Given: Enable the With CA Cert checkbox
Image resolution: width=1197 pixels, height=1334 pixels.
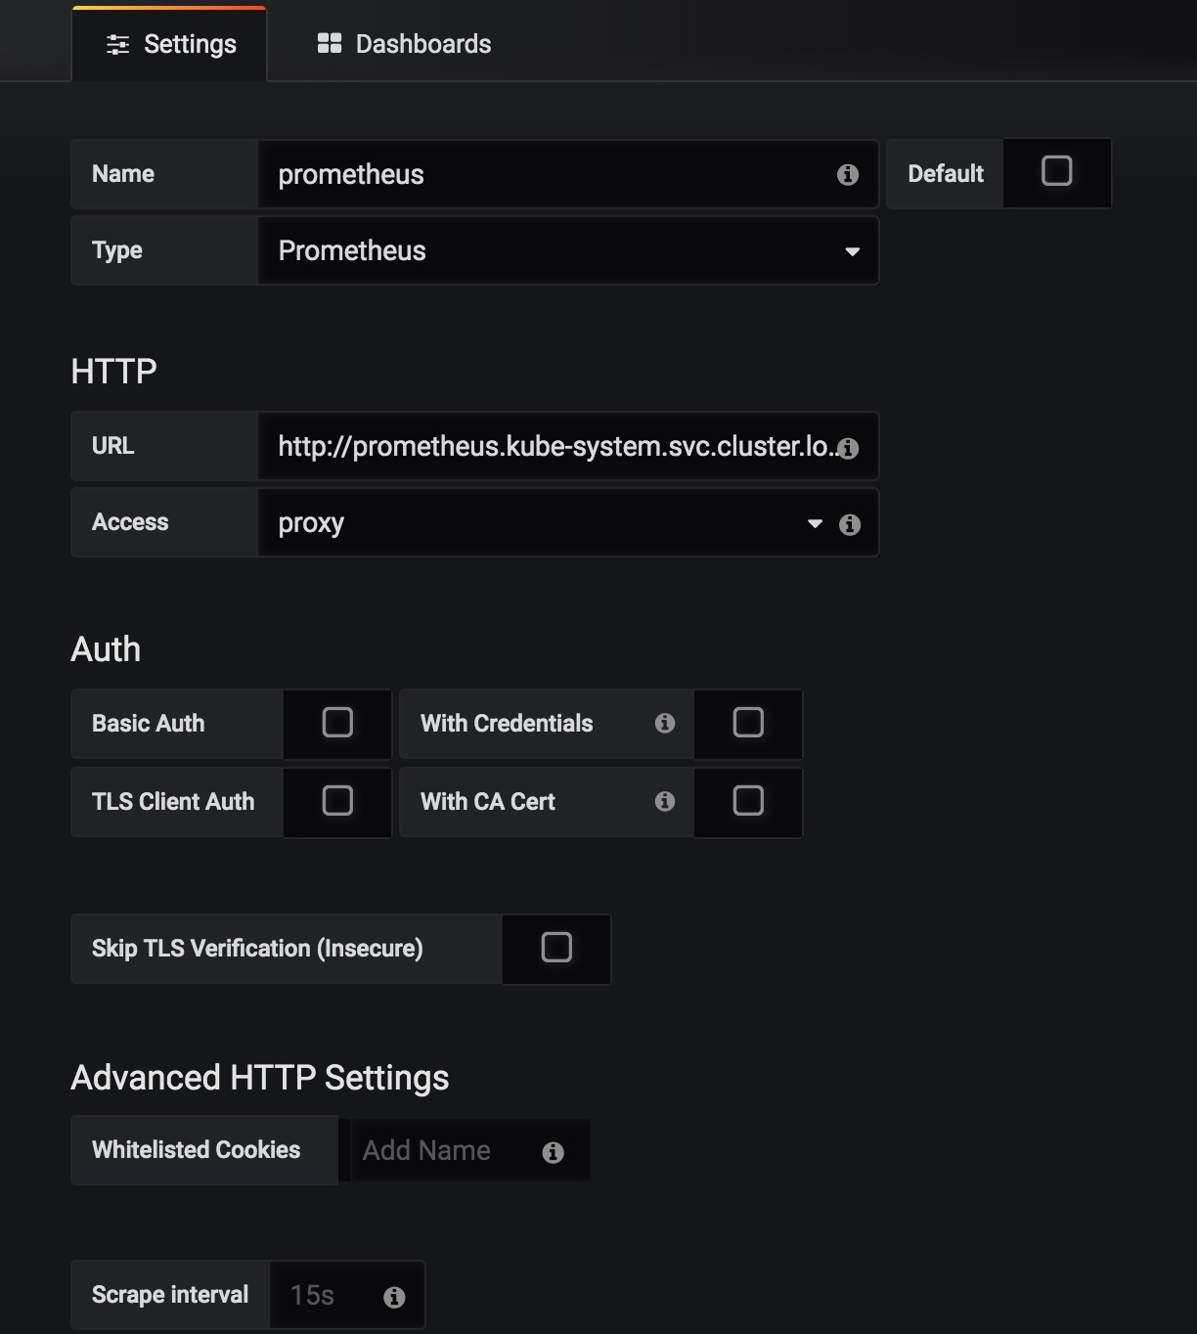Looking at the screenshot, I should pyautogui.click(x=748, y=801).
